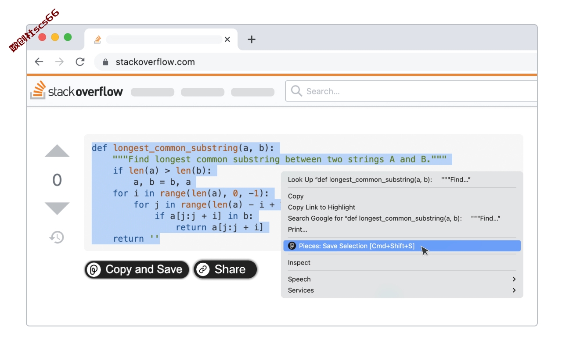Select Pieces: Save Selection menu entry
The width and height of the screenshot is (562, 351).
click(x=402, y=246)
